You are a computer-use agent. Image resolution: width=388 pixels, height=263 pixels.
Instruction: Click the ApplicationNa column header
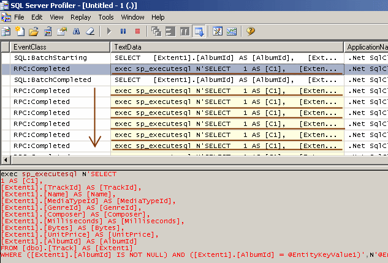pos(366,47)
